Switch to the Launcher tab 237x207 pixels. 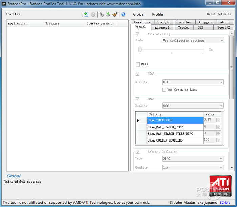185,22
